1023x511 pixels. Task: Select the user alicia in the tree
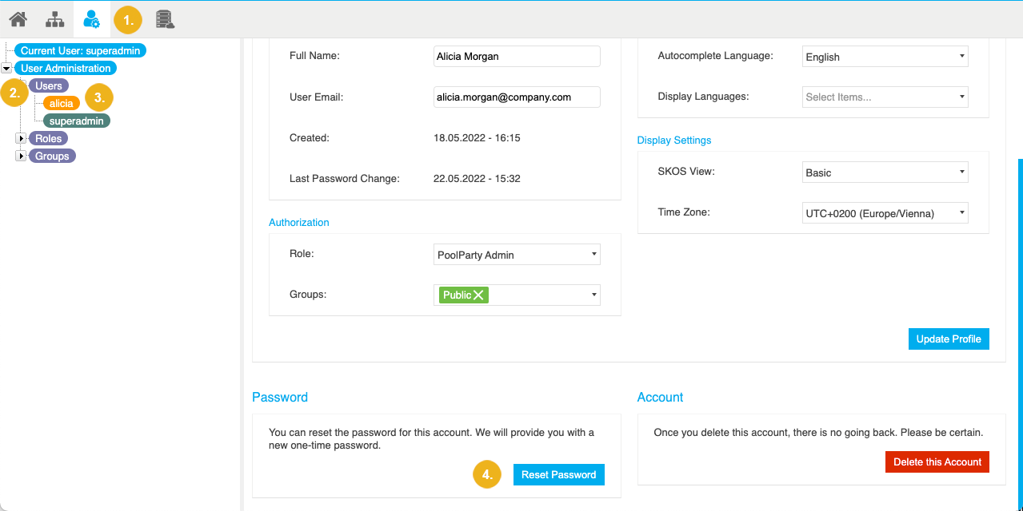pyautogui.click(x=60, y=103)
